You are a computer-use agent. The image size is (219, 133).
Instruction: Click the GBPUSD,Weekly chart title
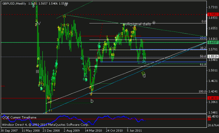coord(14,3)
